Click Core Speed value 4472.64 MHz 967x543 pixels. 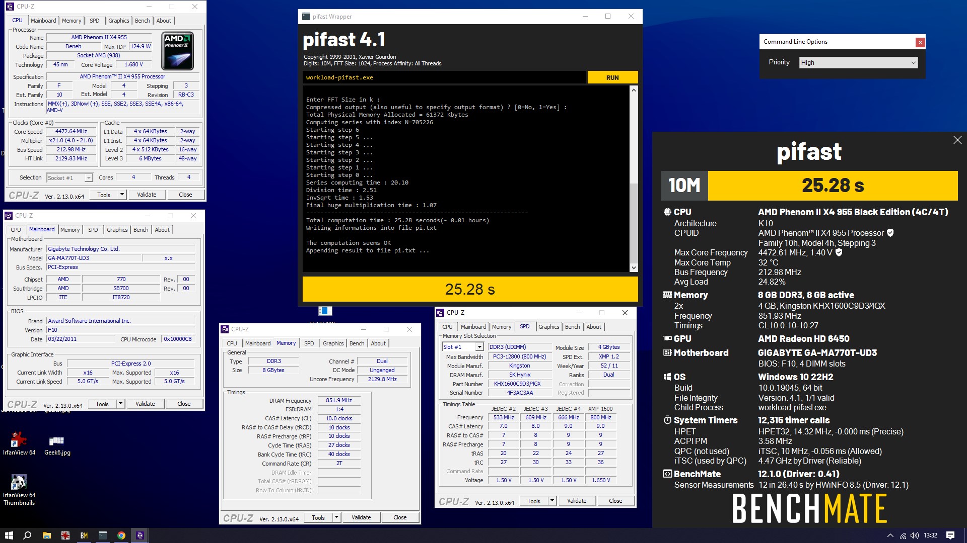pos(71,131)
